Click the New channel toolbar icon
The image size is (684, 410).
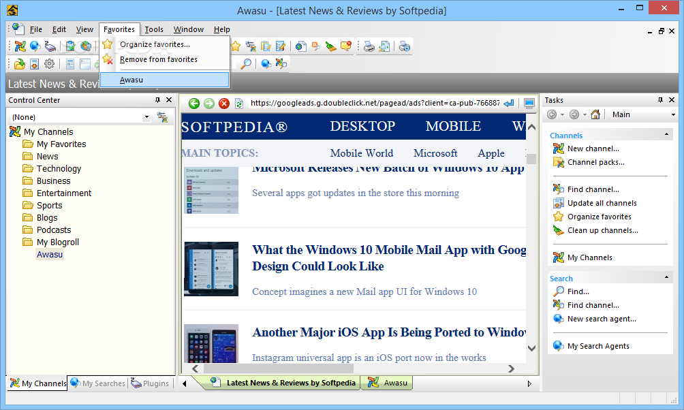[20, 46]
